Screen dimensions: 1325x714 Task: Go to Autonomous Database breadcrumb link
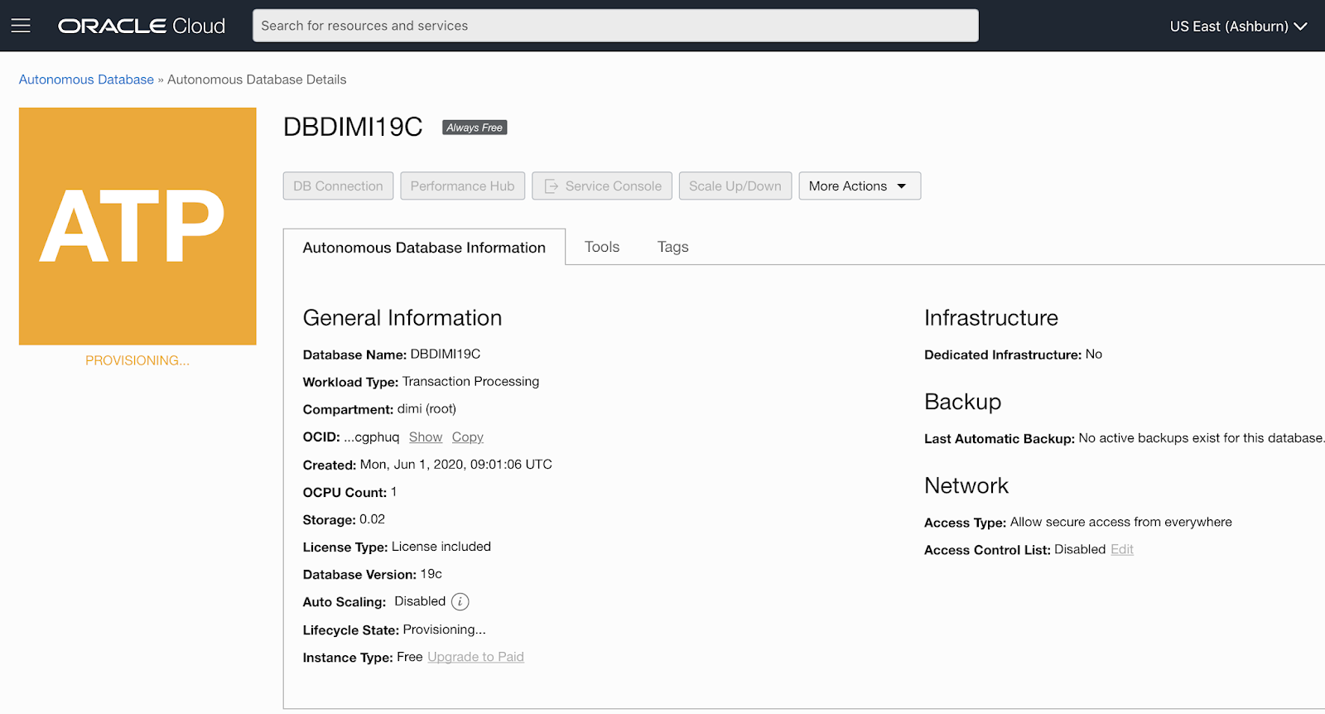(86, 80)
